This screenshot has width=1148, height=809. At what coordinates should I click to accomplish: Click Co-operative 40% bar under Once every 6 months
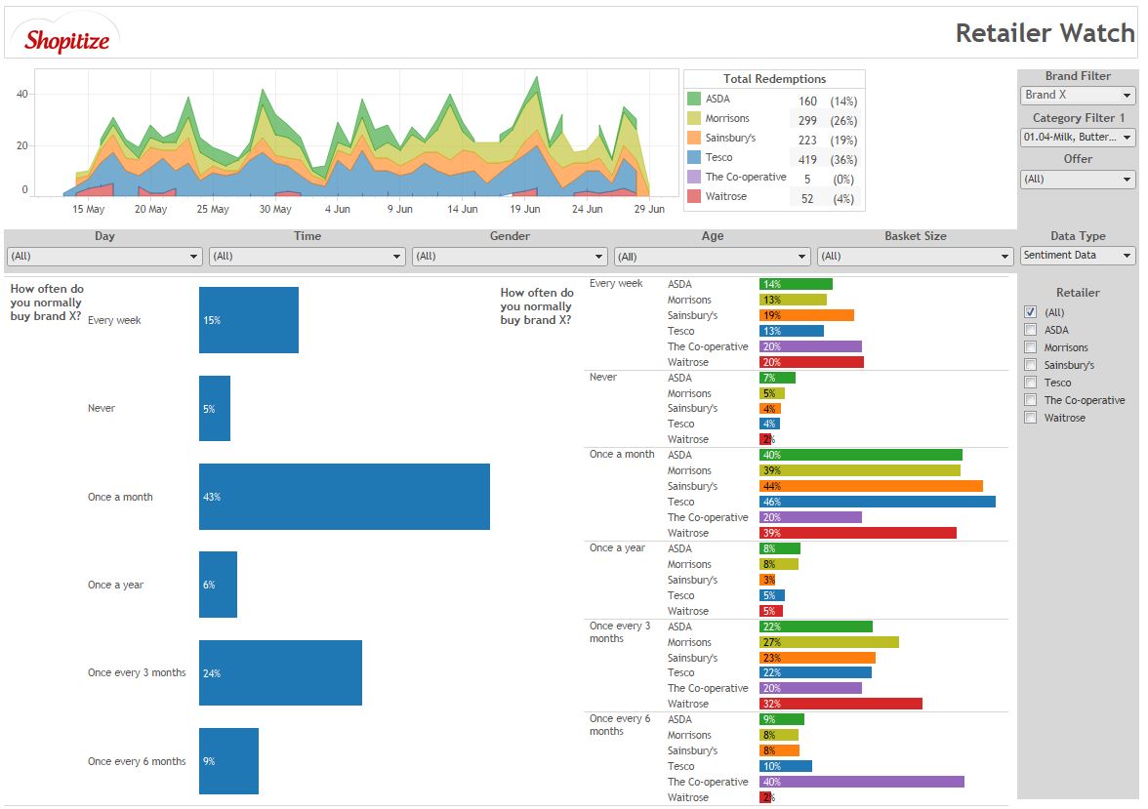pos(862,782)
